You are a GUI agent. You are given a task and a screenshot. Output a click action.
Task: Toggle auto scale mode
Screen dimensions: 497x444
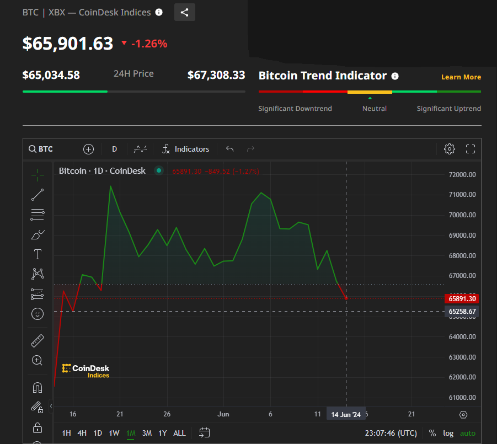click(x=468, y=433)
